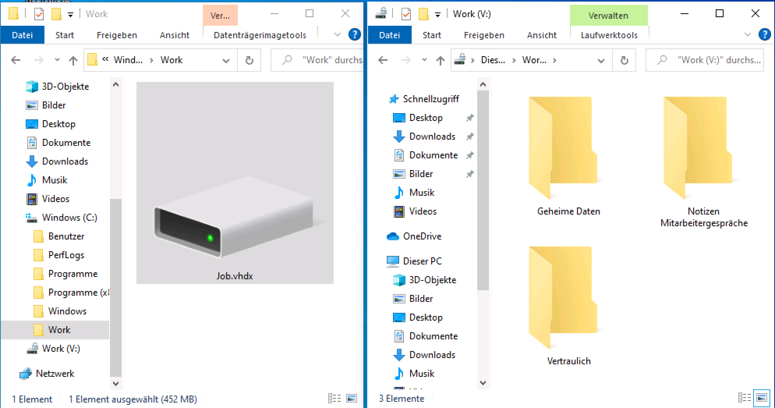Click Bilder icon in left window sidebar
The image size is (775, 408).
click(x=32, y=105)
